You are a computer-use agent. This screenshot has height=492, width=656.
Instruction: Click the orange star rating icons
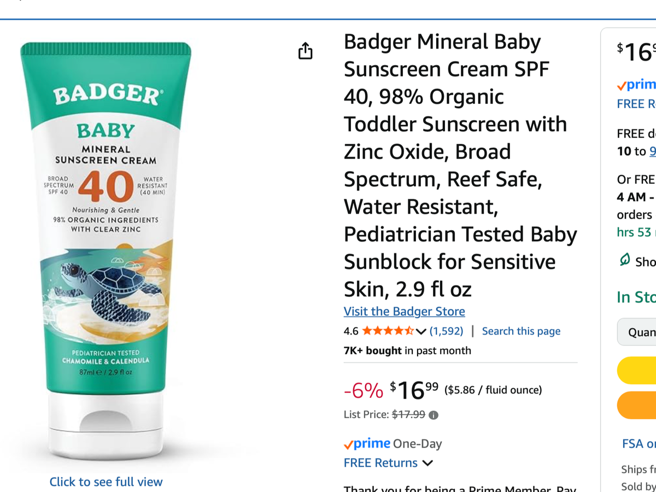click(388, 331)
